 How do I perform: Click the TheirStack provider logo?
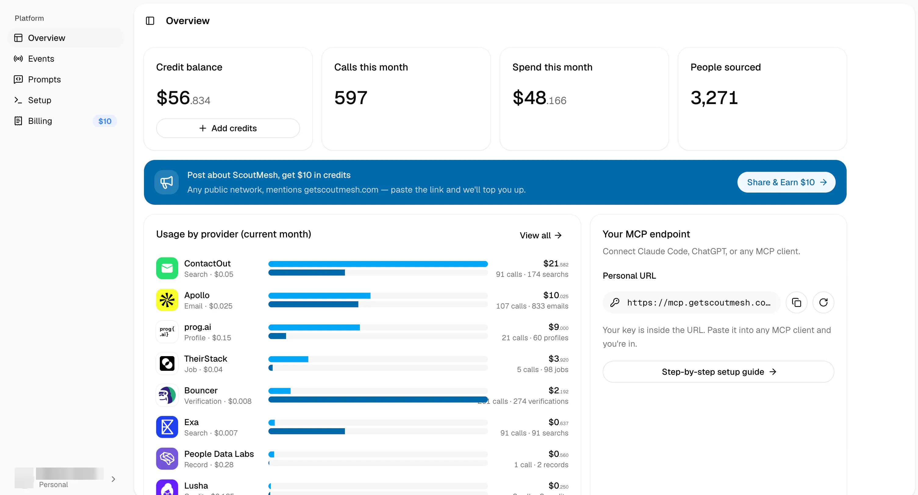[167, 363]
